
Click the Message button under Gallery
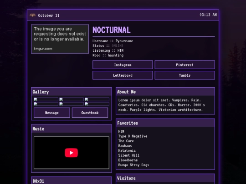tap(52, 113)
